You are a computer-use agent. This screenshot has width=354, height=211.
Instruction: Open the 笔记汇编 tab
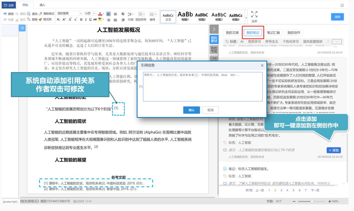pos(273,33)
